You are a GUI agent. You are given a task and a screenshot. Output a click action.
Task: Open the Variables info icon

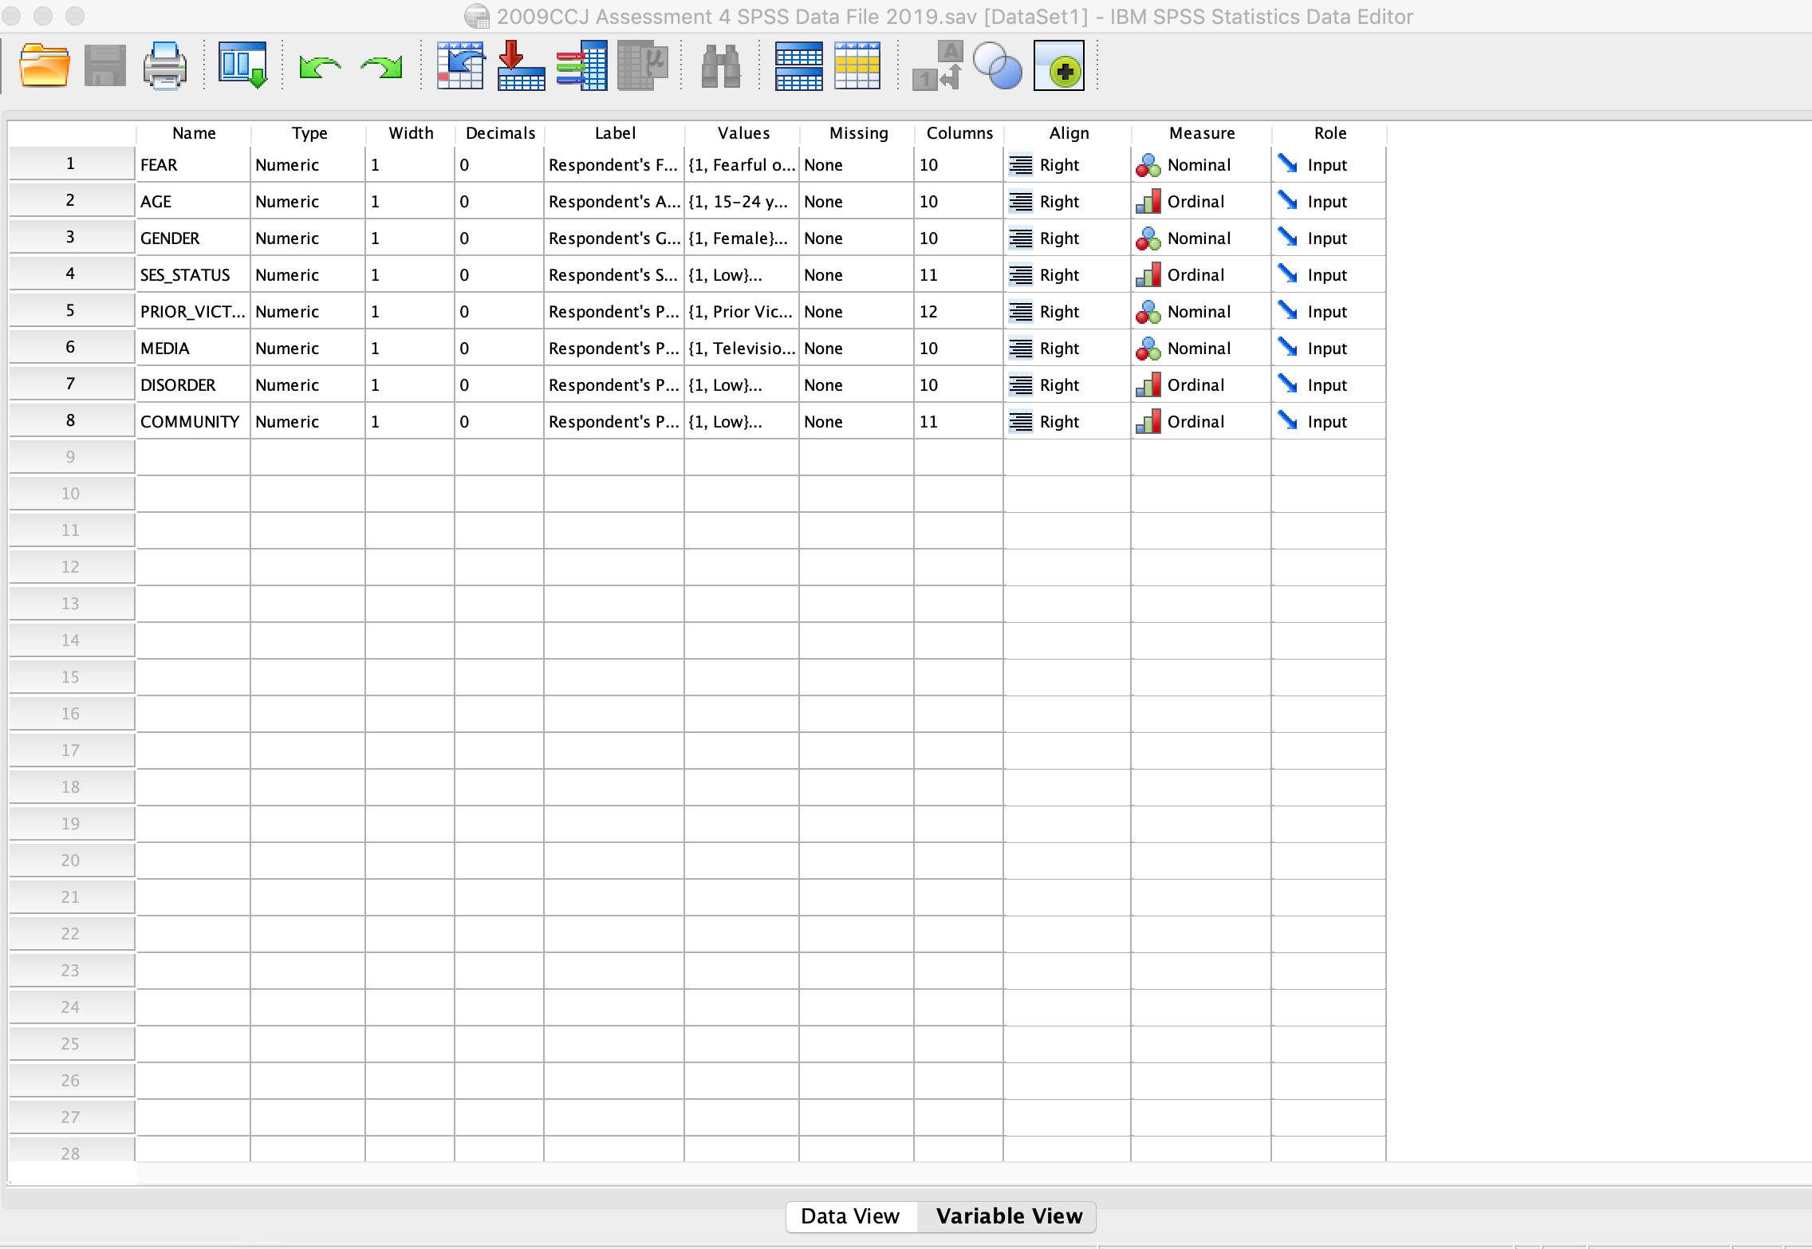coord(581,66)
